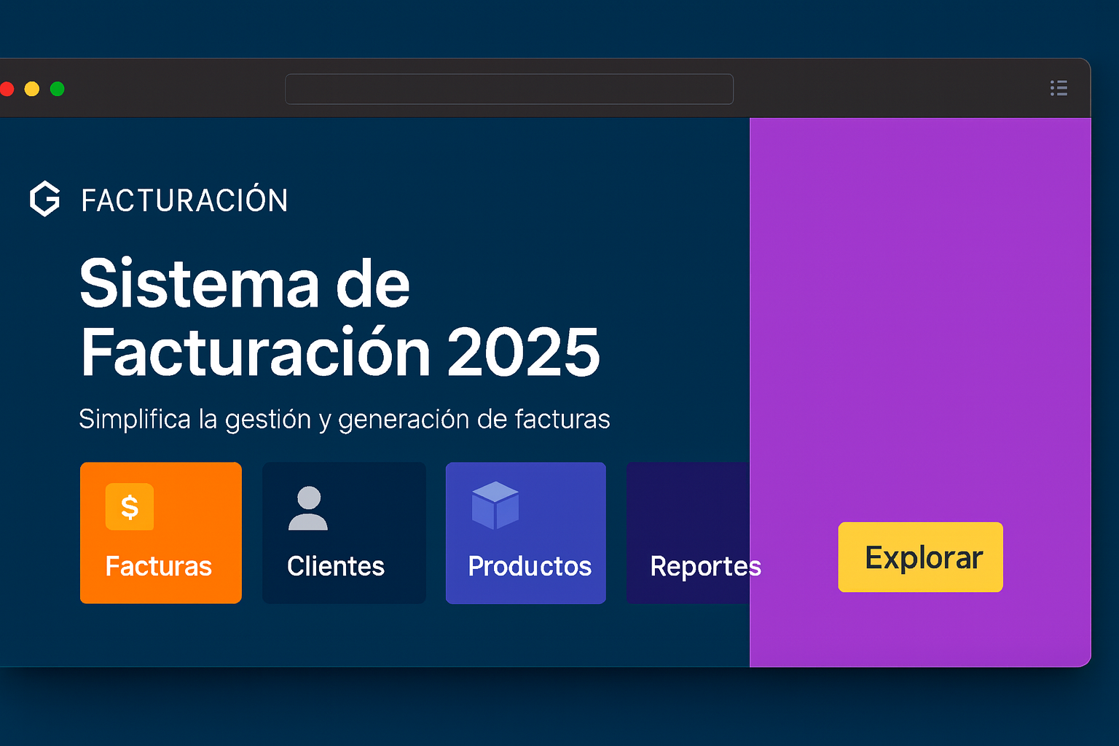This screenshot has width=1119, height=746.
Task: Select the dollar icon on the Facturas card
Action: 130,506
